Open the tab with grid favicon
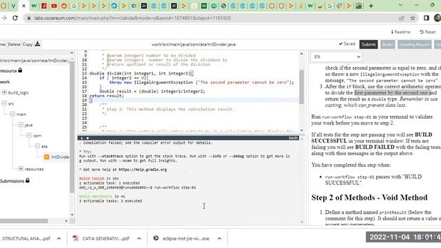 point(358,6)
